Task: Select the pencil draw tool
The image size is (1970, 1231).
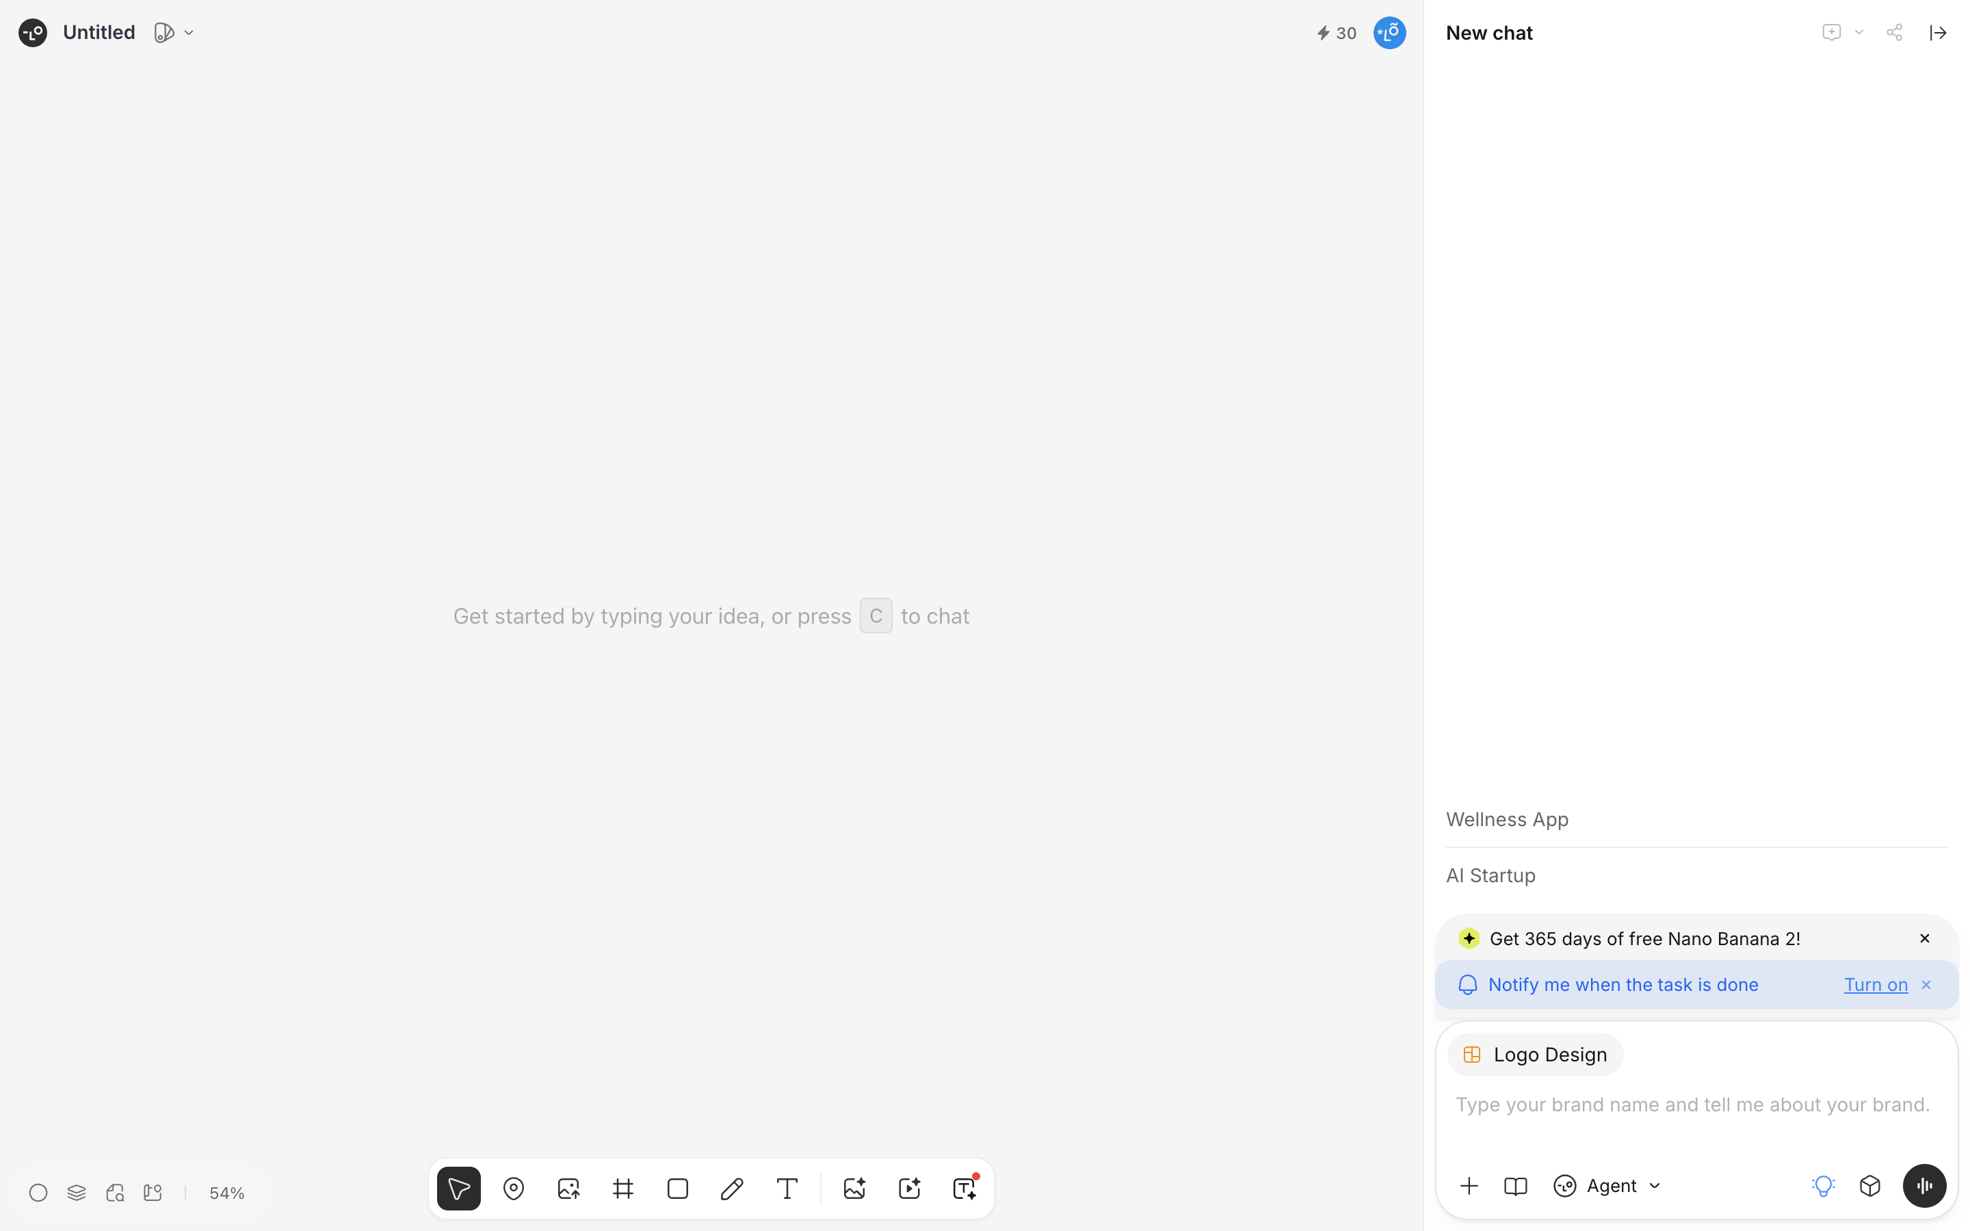Action: pyautogui.click(x=732, y=1189)
